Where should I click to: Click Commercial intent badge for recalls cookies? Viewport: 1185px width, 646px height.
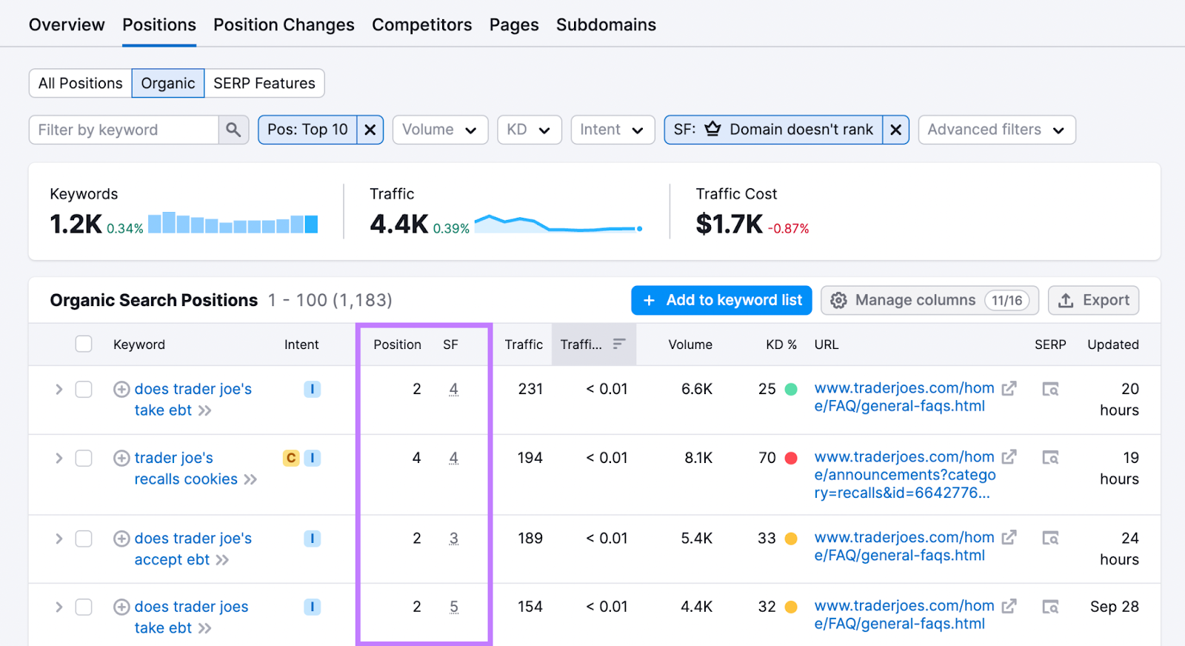291,458
